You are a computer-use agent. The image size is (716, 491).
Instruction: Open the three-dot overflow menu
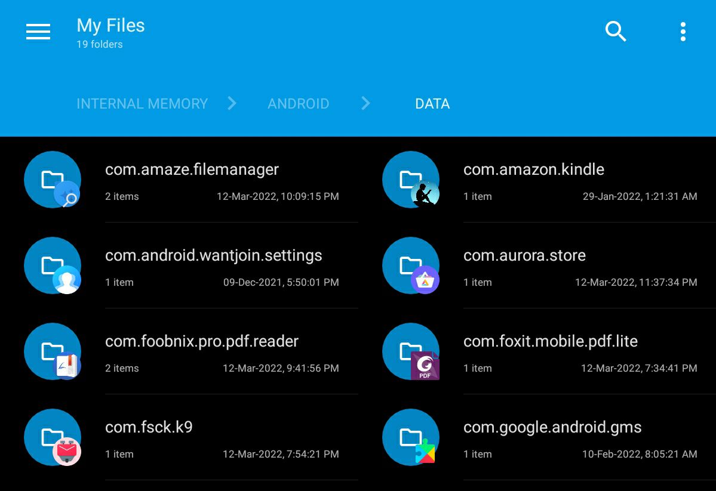[x=683, y=32]
